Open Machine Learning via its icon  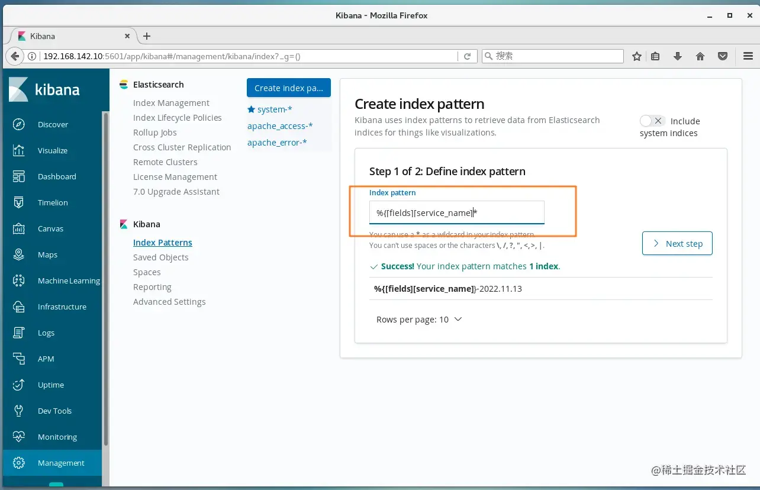[19, 281]
